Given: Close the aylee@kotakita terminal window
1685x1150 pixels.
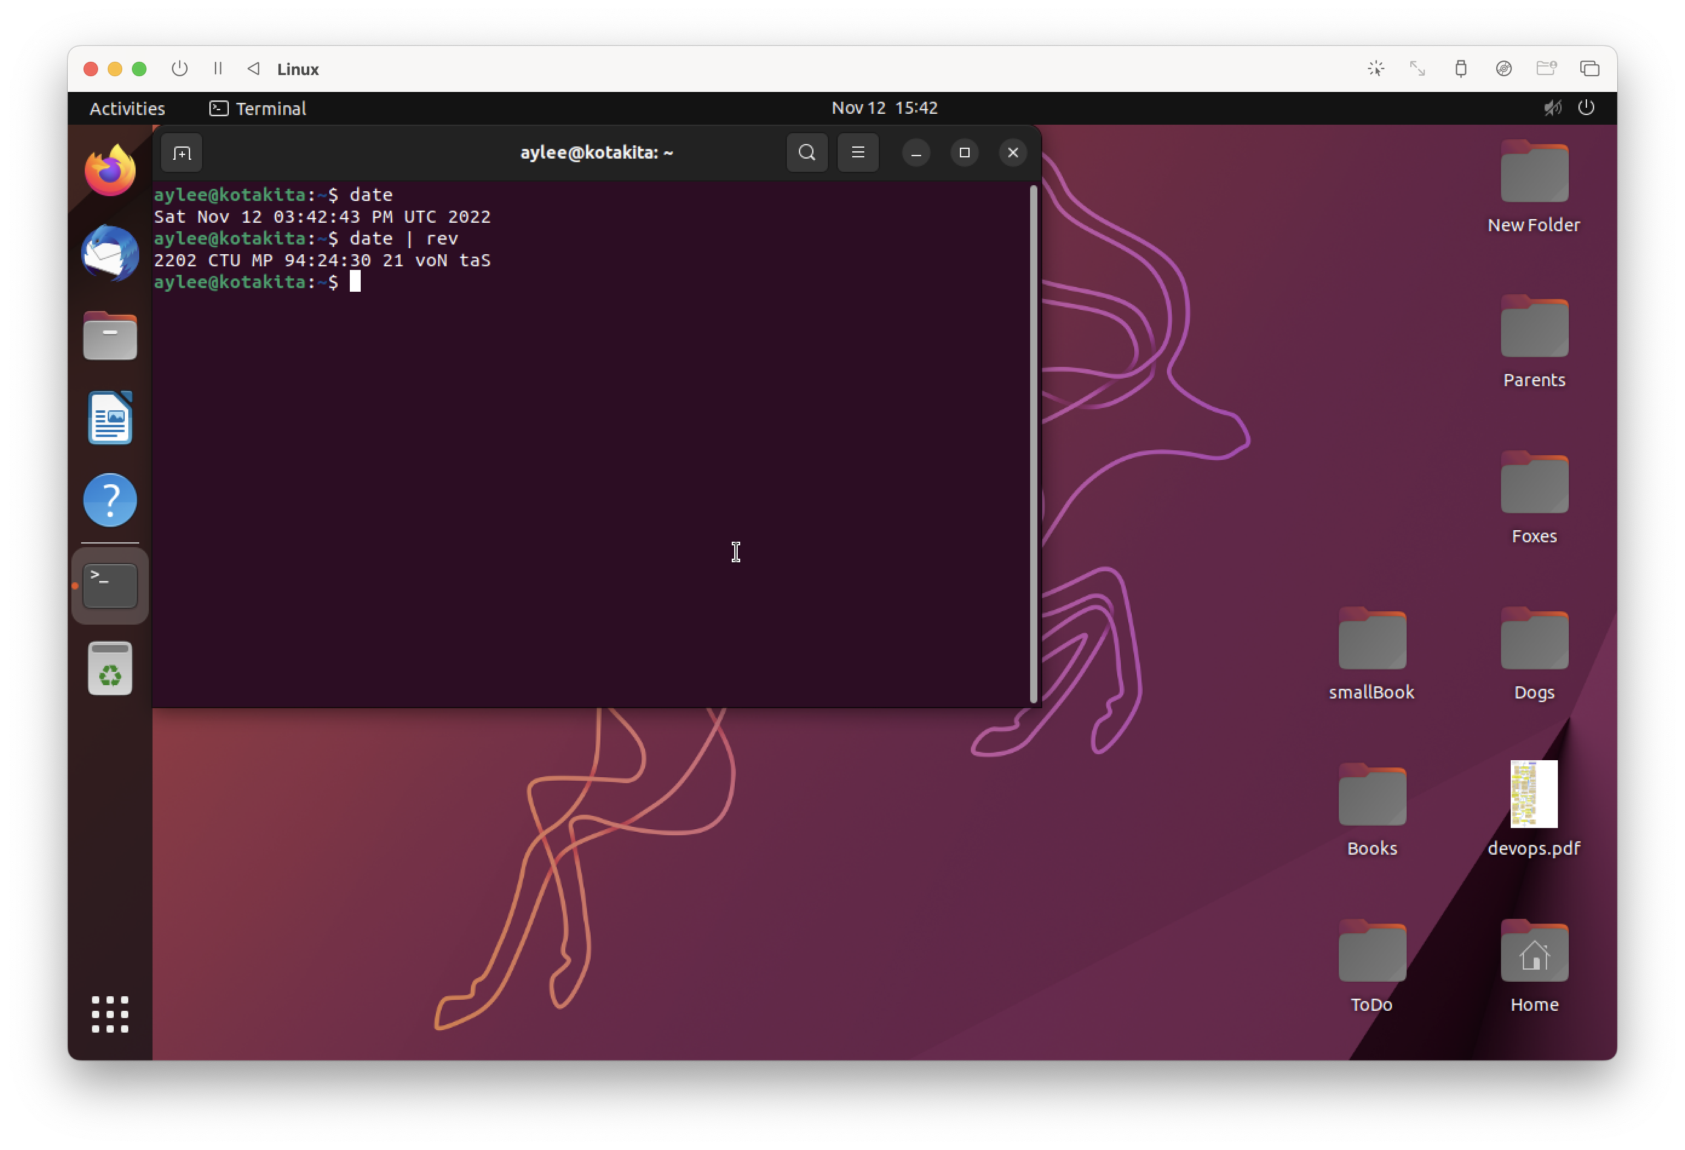Looking at the screenshot, I should point(1013,153).
